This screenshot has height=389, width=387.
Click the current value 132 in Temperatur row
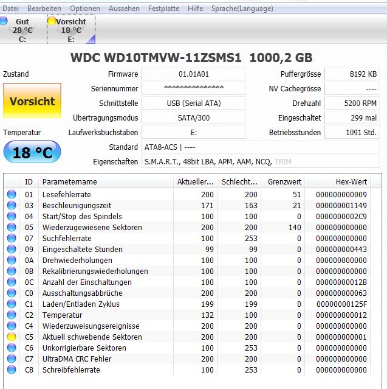point(207,315)
